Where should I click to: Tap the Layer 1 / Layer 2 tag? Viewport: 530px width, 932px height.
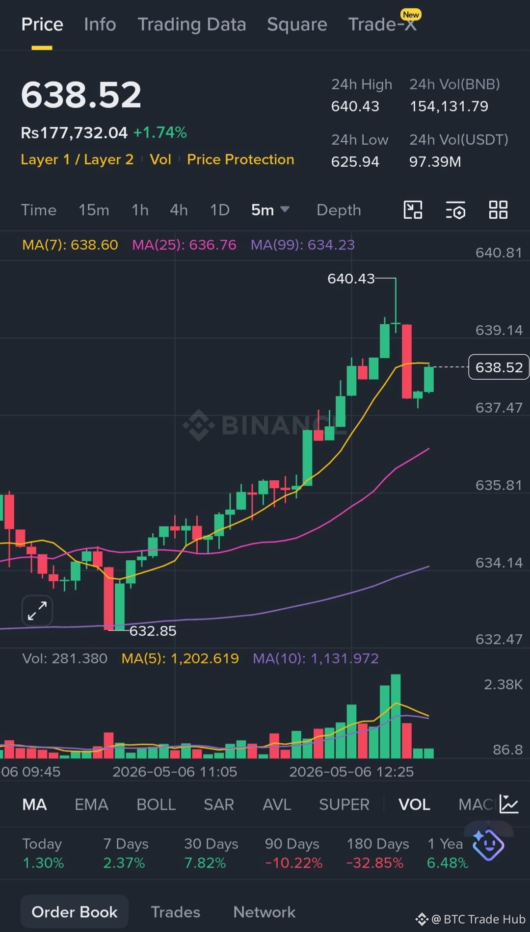click(77, 159)
